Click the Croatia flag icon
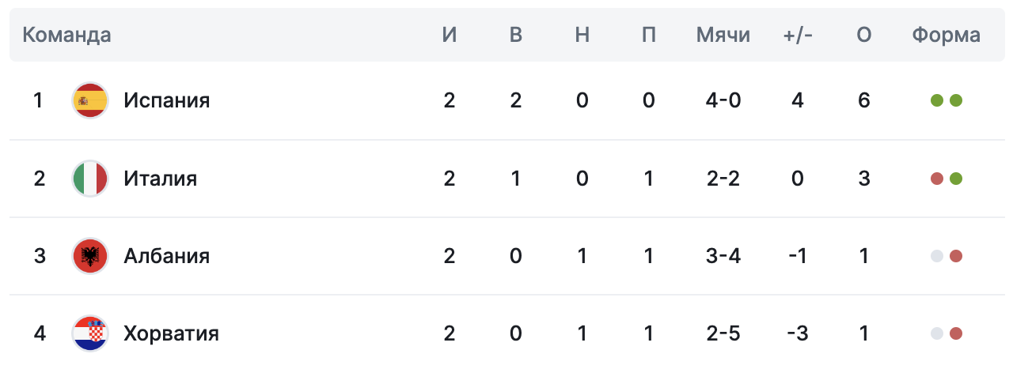The height and width of the screenshot is (384, 1013). [90, 333]
